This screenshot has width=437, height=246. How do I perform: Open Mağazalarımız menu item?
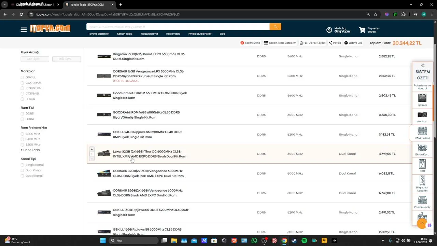149,34
